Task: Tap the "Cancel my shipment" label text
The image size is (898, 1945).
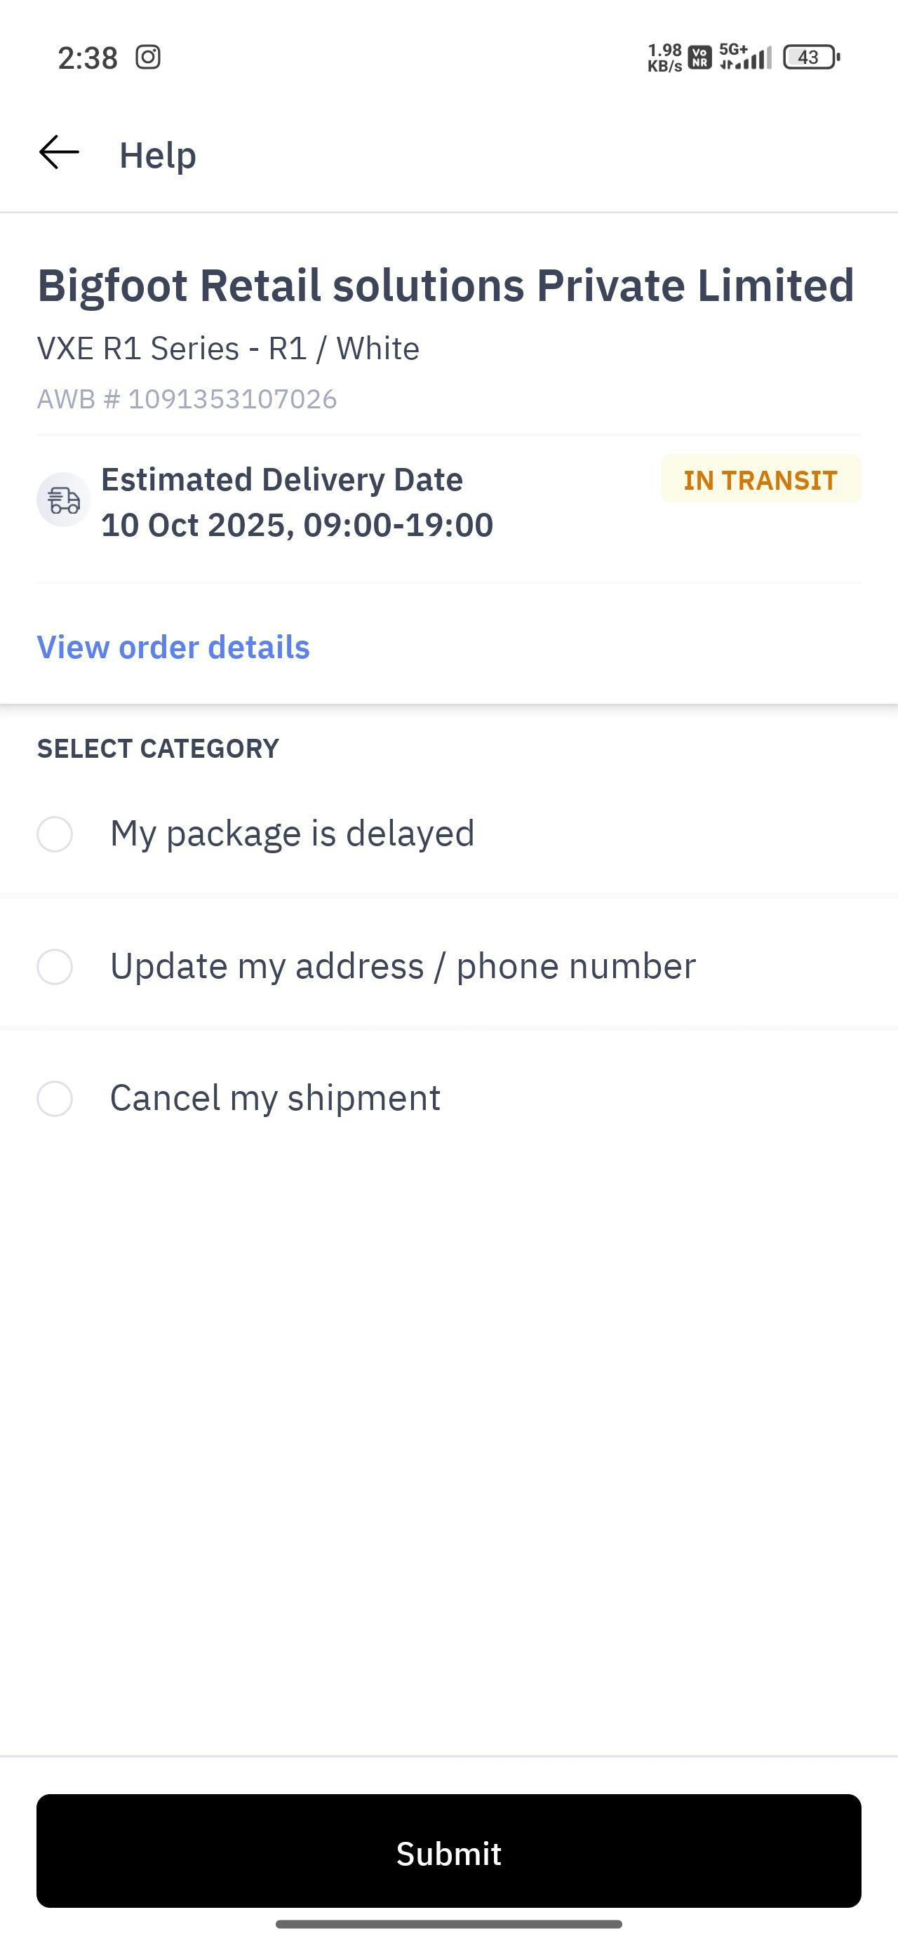Action: 275,1098
